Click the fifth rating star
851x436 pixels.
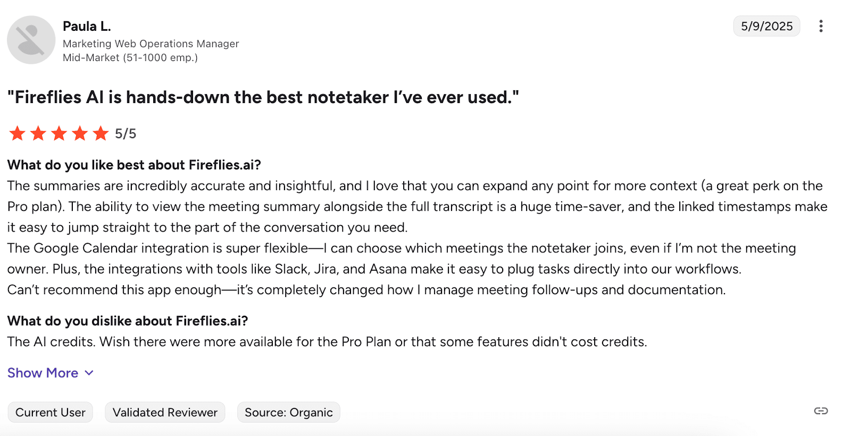tap(101, 133)
